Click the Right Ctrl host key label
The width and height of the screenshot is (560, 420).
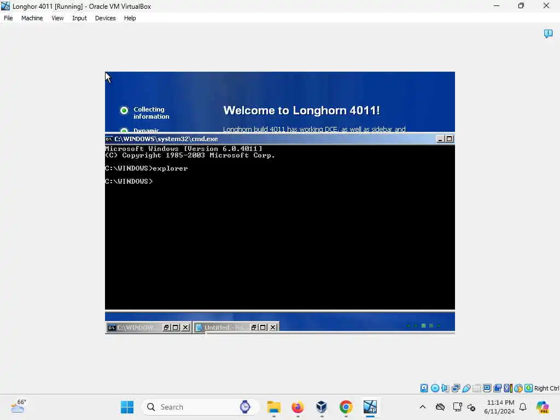[x=546, y=388]
